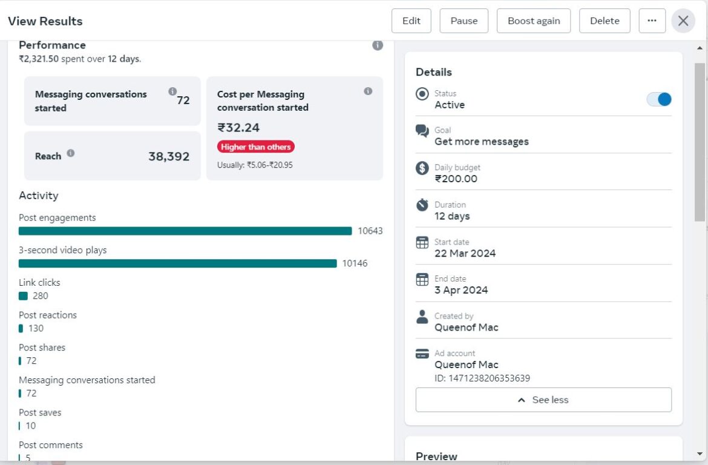
Task: Click the Start date calendar icon
Action: 422,243
